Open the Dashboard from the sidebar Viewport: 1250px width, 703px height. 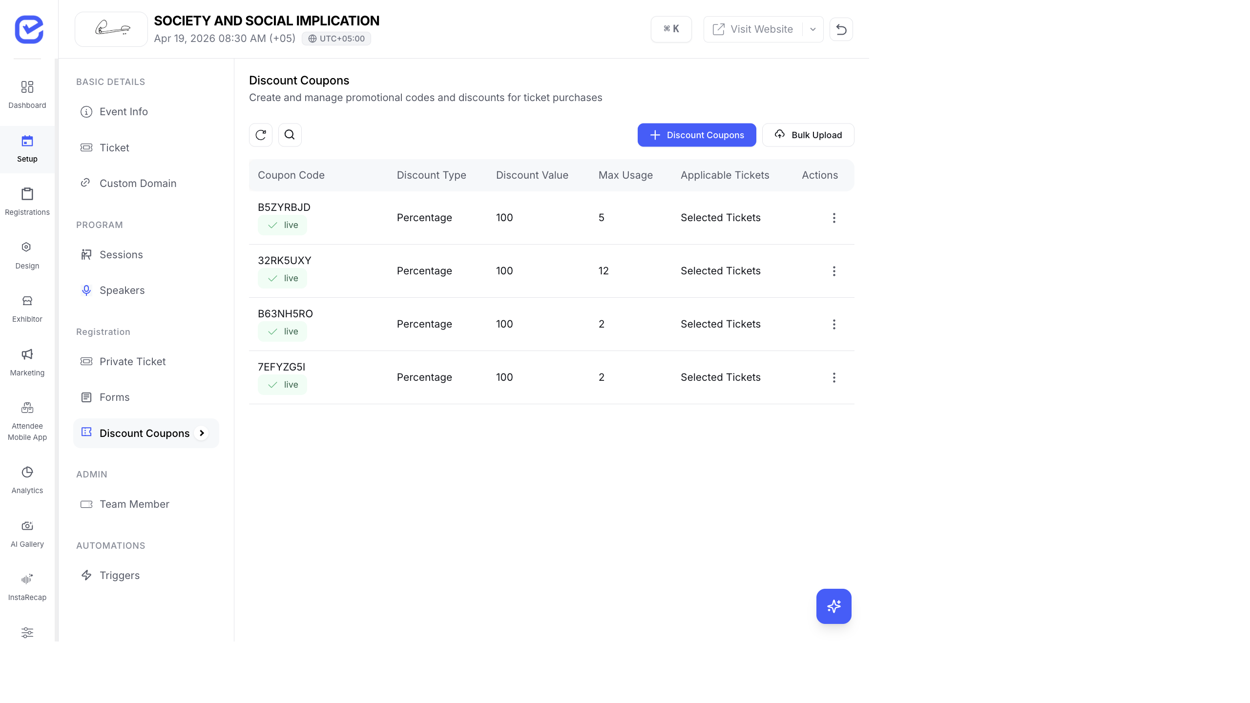(x=27, y=93)
